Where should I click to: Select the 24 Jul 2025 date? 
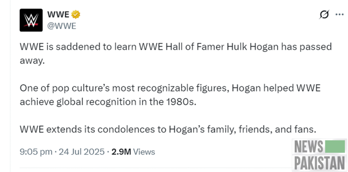click(82, 152)
